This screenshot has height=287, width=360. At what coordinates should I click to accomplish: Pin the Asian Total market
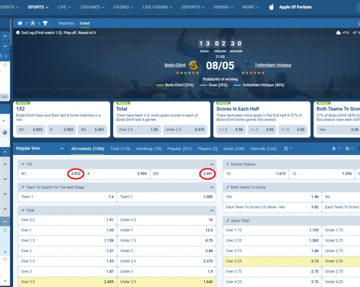point(227,221)
